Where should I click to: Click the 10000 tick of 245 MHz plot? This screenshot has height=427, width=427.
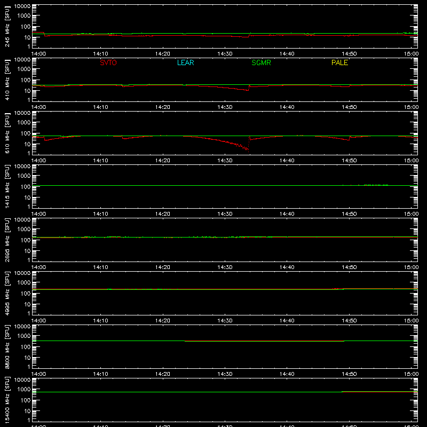(x=22, y=6)
